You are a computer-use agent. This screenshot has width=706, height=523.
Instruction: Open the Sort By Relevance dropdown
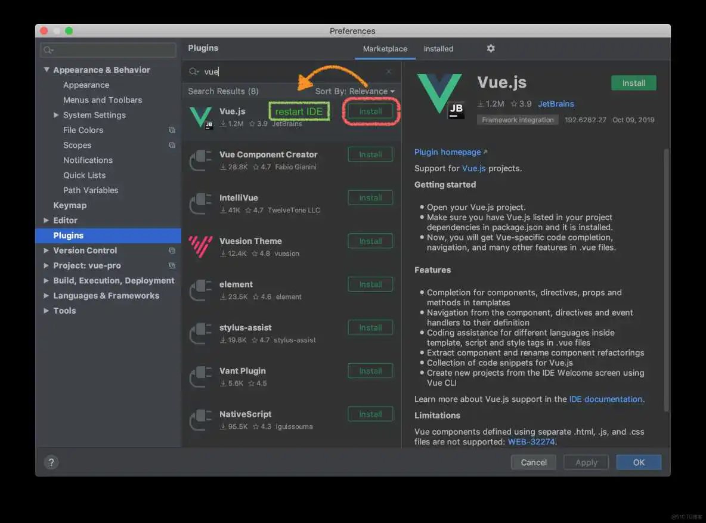[x=355, y=91]
